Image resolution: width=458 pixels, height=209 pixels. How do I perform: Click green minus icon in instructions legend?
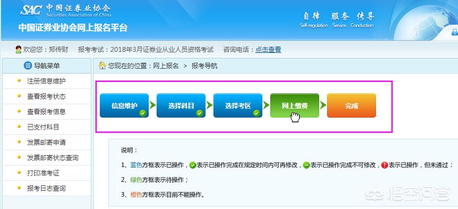[306, 165]
